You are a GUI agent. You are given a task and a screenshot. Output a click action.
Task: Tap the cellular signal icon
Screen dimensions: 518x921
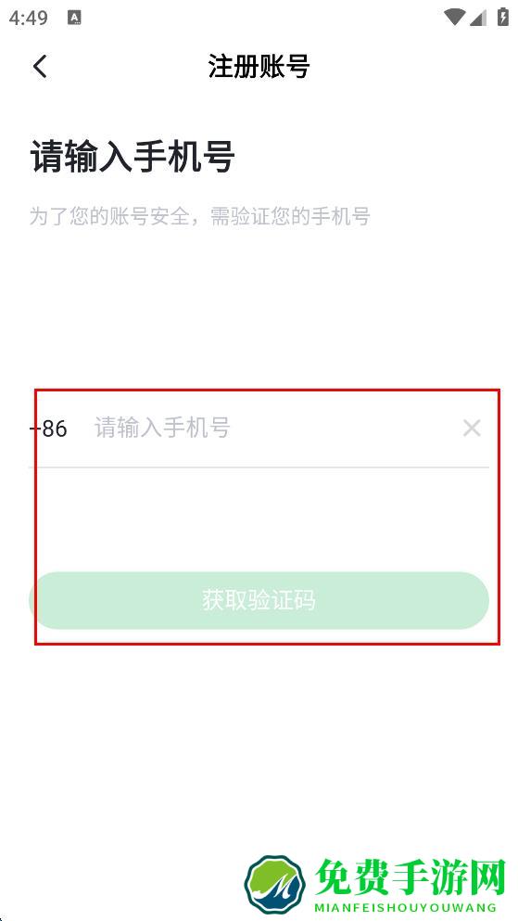pyautogui.click(x=478, y=18)
